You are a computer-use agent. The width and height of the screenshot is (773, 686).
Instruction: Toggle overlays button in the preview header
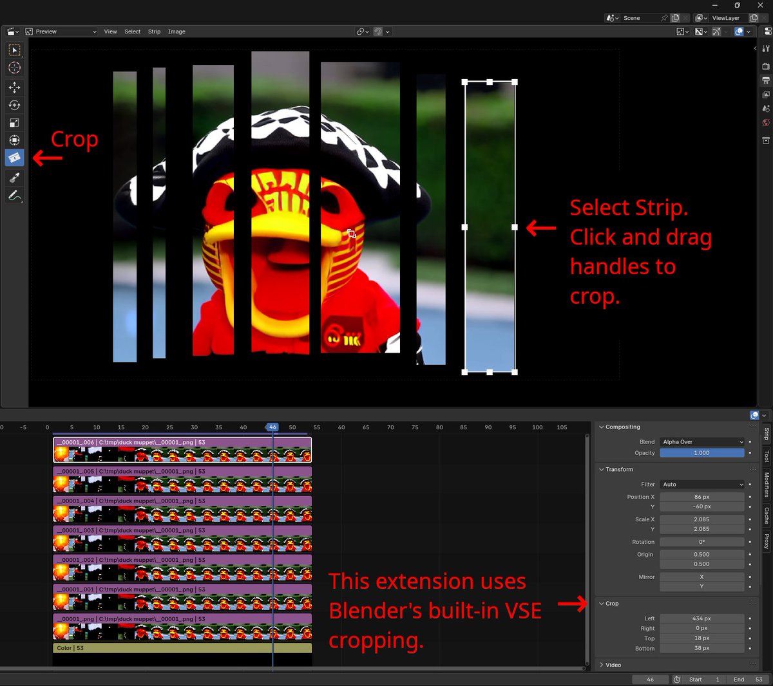point(739,32)
